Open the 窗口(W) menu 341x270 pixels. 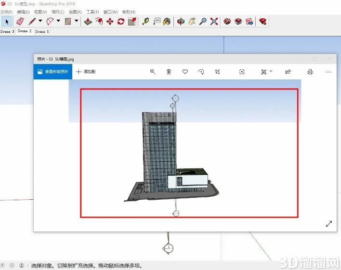[x=110, y=12]
